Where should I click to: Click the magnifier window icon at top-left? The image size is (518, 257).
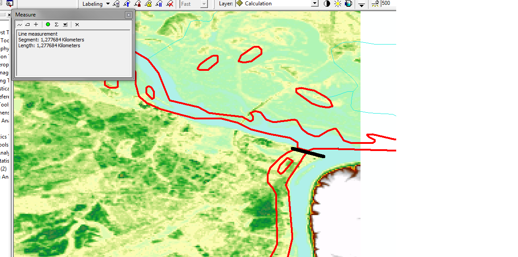9,3
